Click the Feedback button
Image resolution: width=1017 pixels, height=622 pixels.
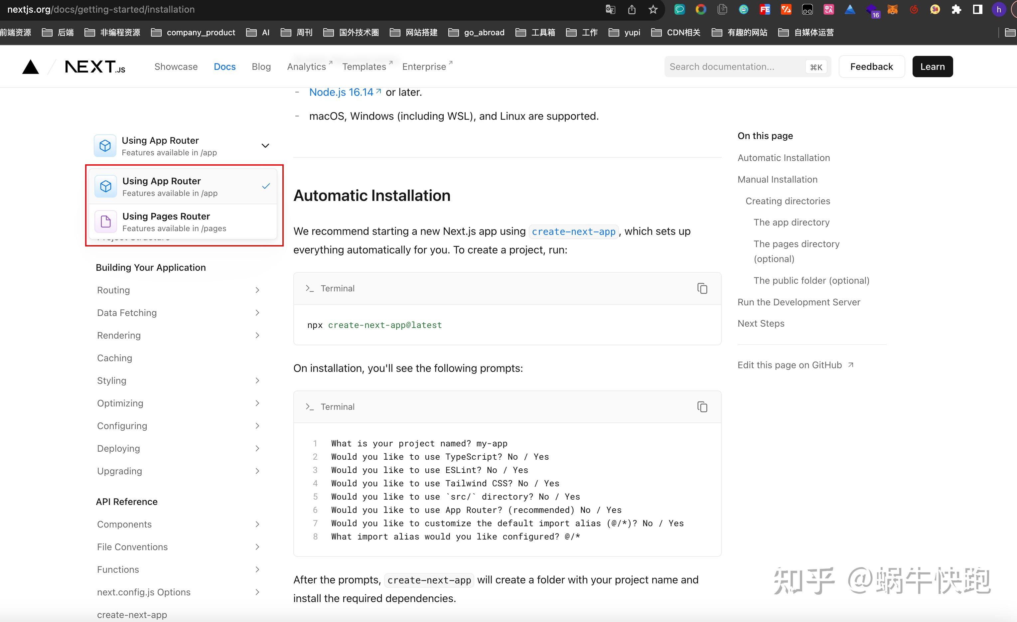click(871, 66)
